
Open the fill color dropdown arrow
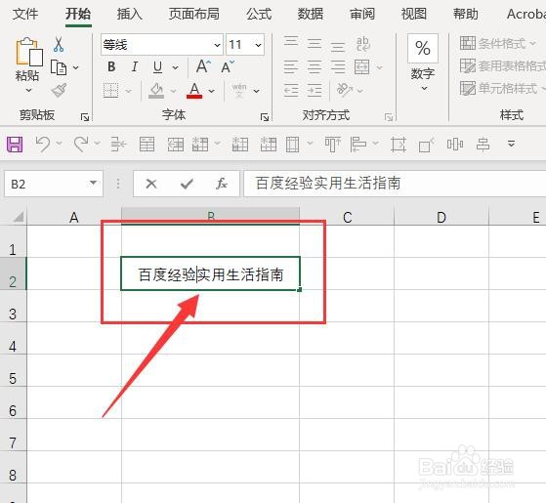click(x=173, y=91)
